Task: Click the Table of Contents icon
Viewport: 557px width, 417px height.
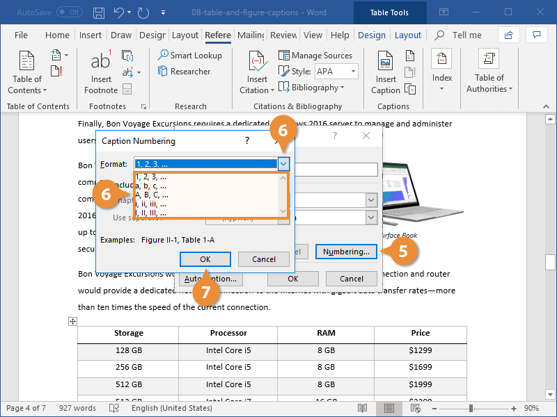Action: pyautogui.click(x=27, y=61)
